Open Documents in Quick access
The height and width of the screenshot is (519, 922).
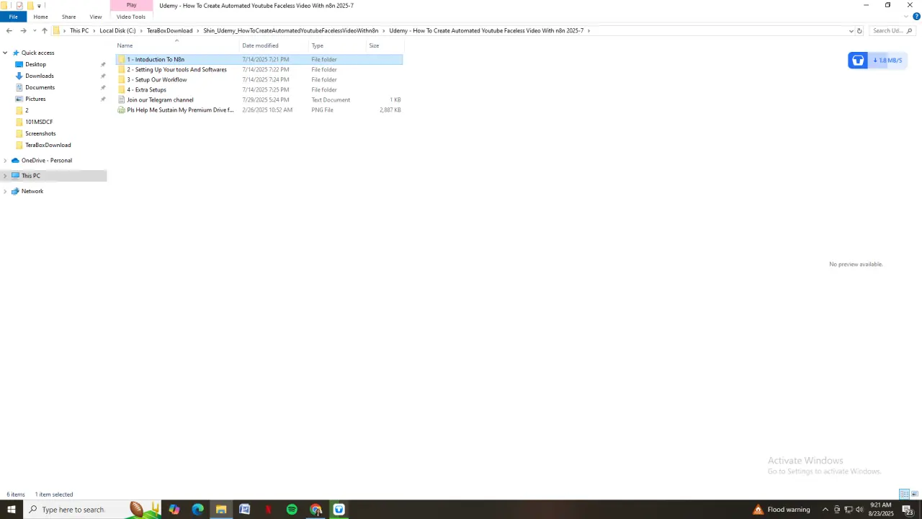coord(40,87)
